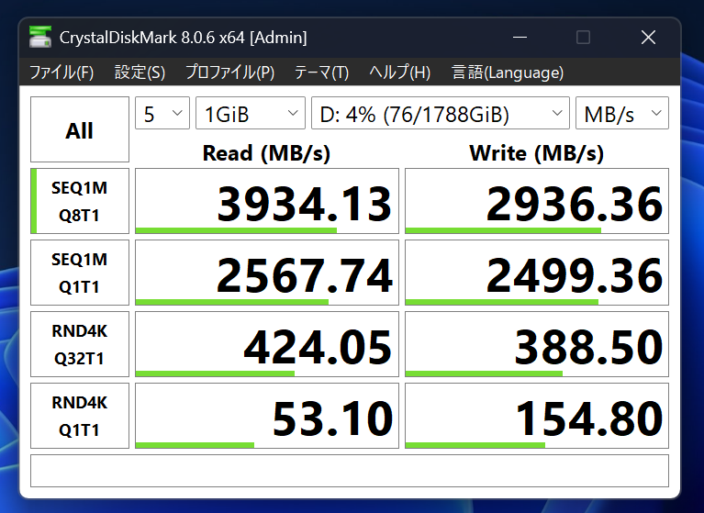This screenshot has width=704, height=513.
Task: Maximize the CrystalDiskMark window
Action: coord(583,38)
